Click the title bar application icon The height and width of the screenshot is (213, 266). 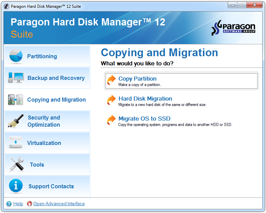pyautogui.click(x=6, y=6)
